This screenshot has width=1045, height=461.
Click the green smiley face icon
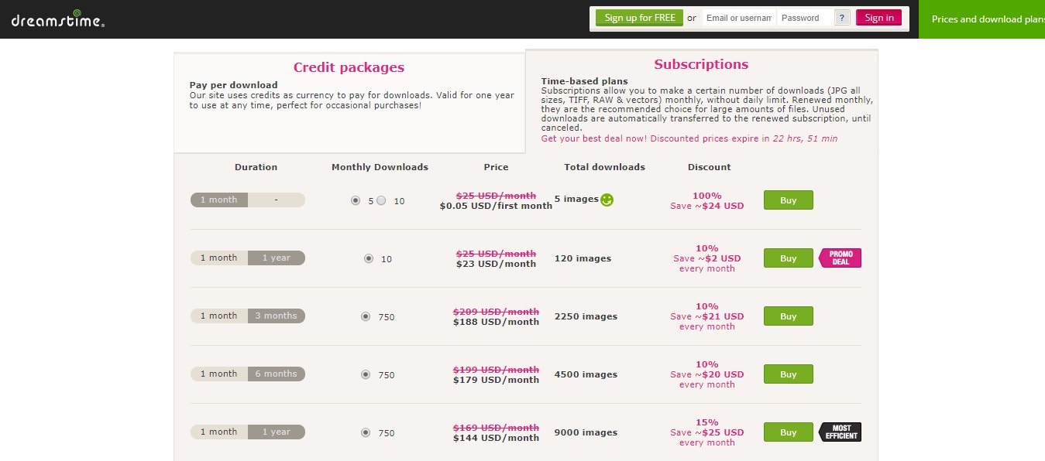607,200
